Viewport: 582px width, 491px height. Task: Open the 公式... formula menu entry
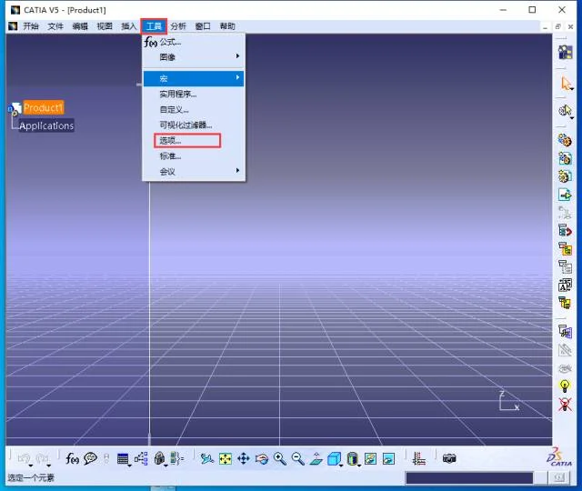tap(194, 42)
